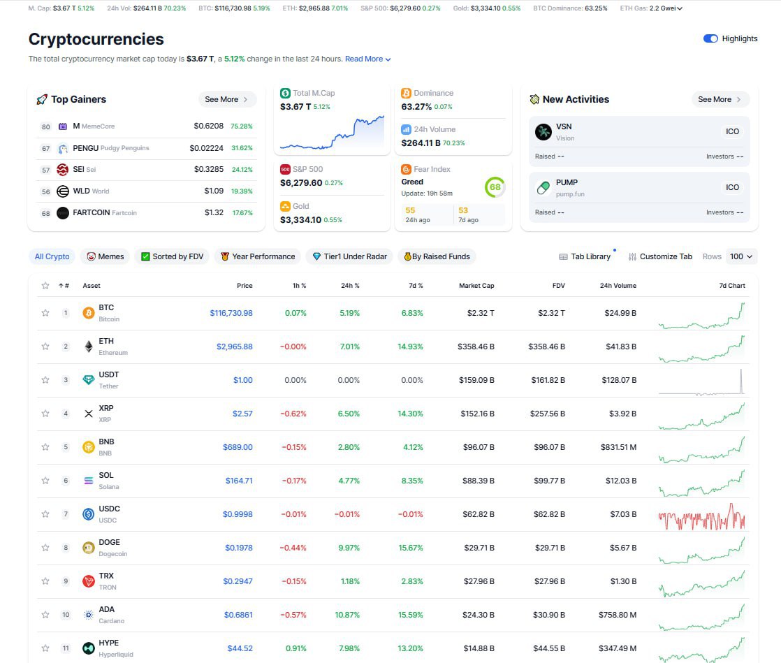The image size is (781, 663).
Task: Click ADA price $0.6861
Action: click(x=238, y=615)
